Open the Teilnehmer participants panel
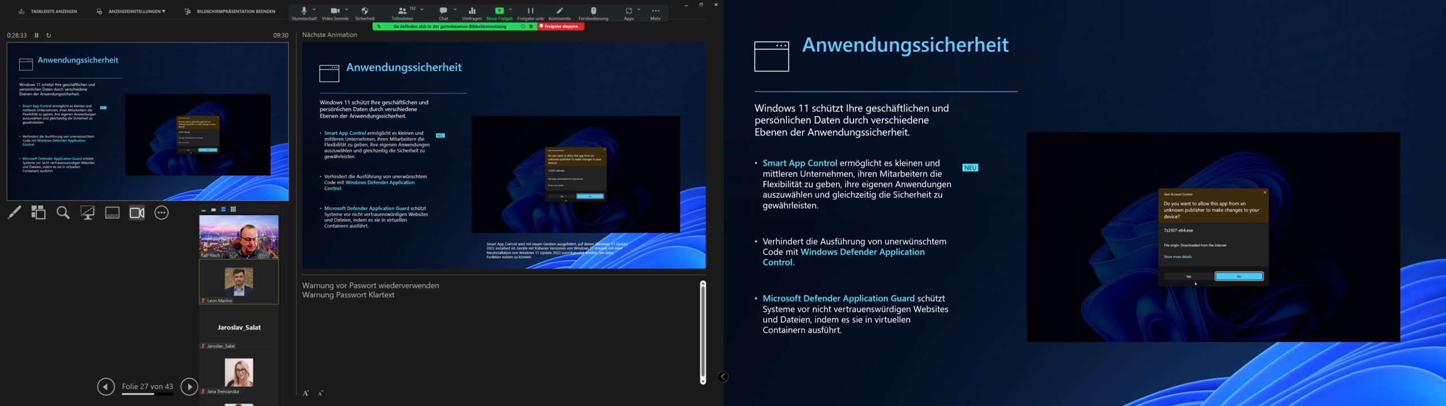 point(402,13)
